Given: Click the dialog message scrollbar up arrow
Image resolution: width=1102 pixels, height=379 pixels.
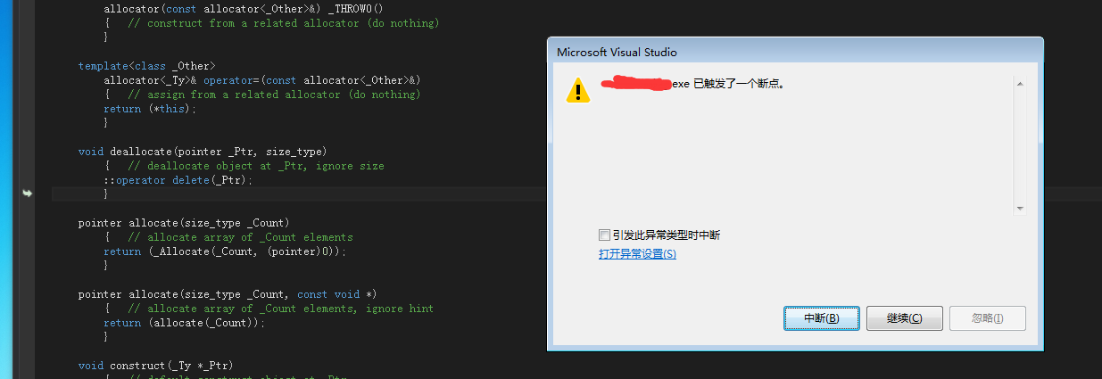Looking at the screenshot, I should point(1021,84).
